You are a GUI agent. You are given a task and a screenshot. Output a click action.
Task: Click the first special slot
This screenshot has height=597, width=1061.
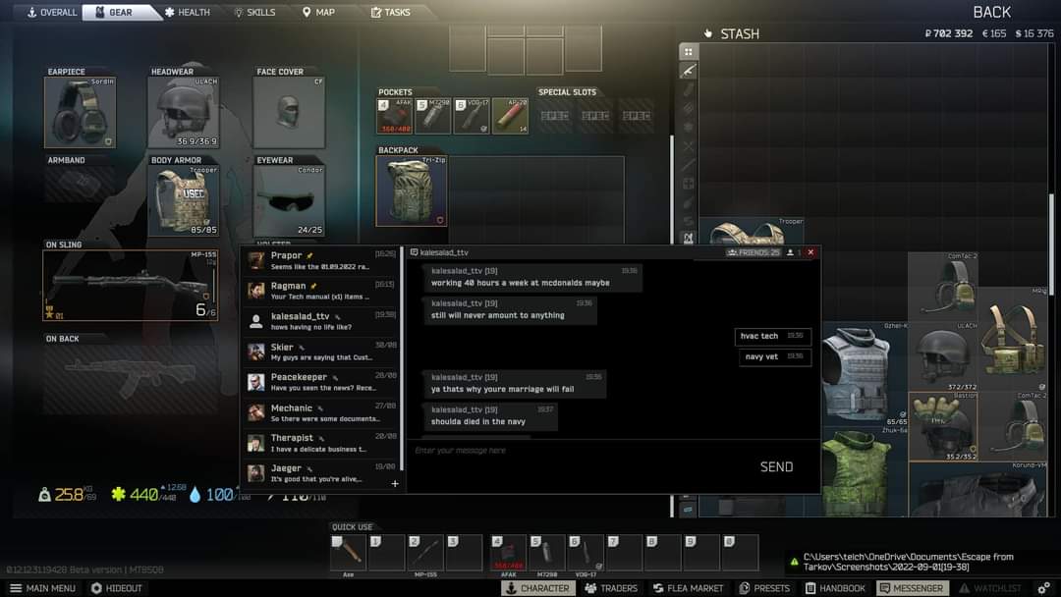(555, 116)
